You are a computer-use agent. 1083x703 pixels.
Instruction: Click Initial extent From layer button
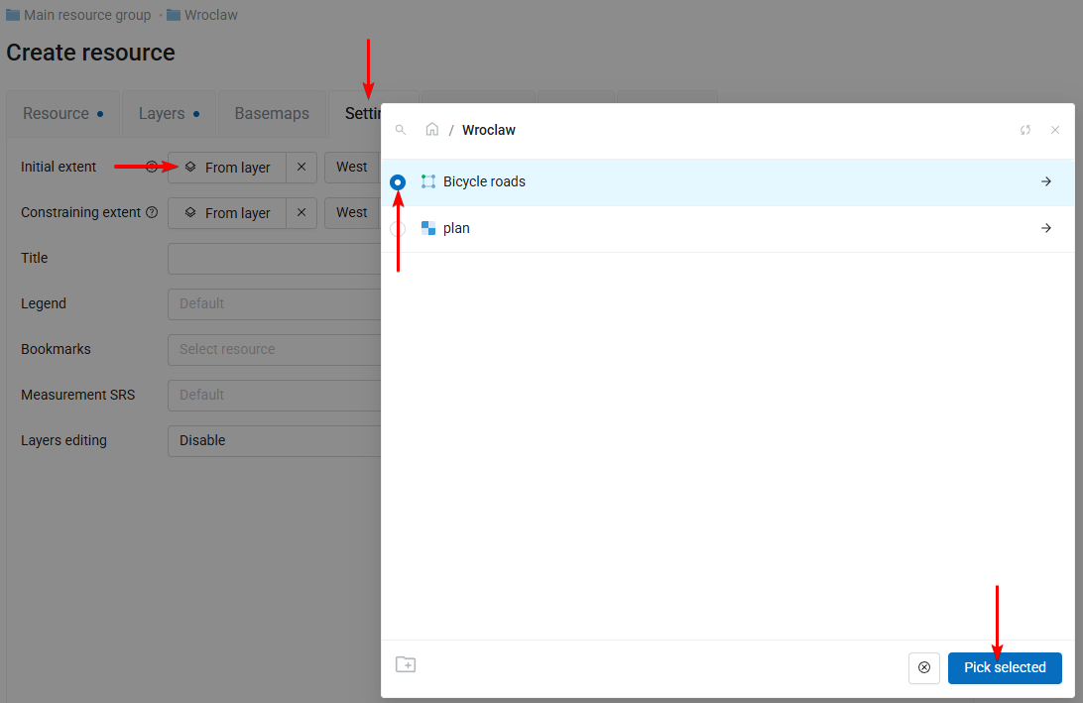tap(228, 168)
